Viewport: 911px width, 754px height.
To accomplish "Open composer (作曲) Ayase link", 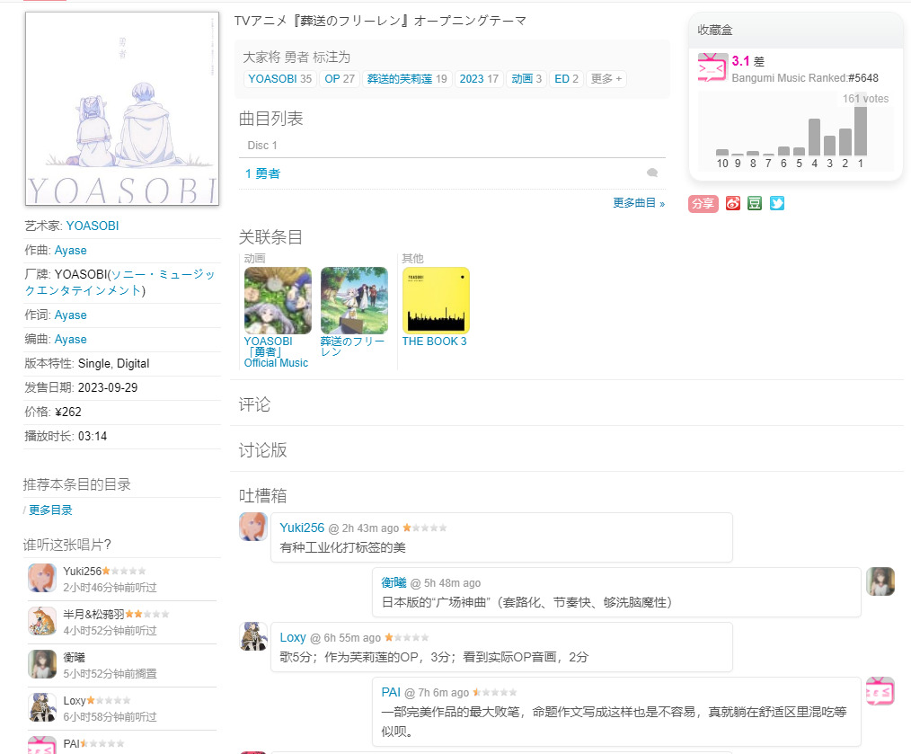I will pyautogui.click(x=70, y=250).
